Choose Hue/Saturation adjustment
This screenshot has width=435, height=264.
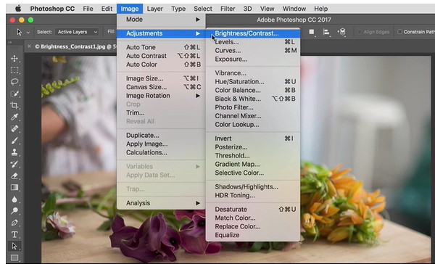tap(253, 82)
